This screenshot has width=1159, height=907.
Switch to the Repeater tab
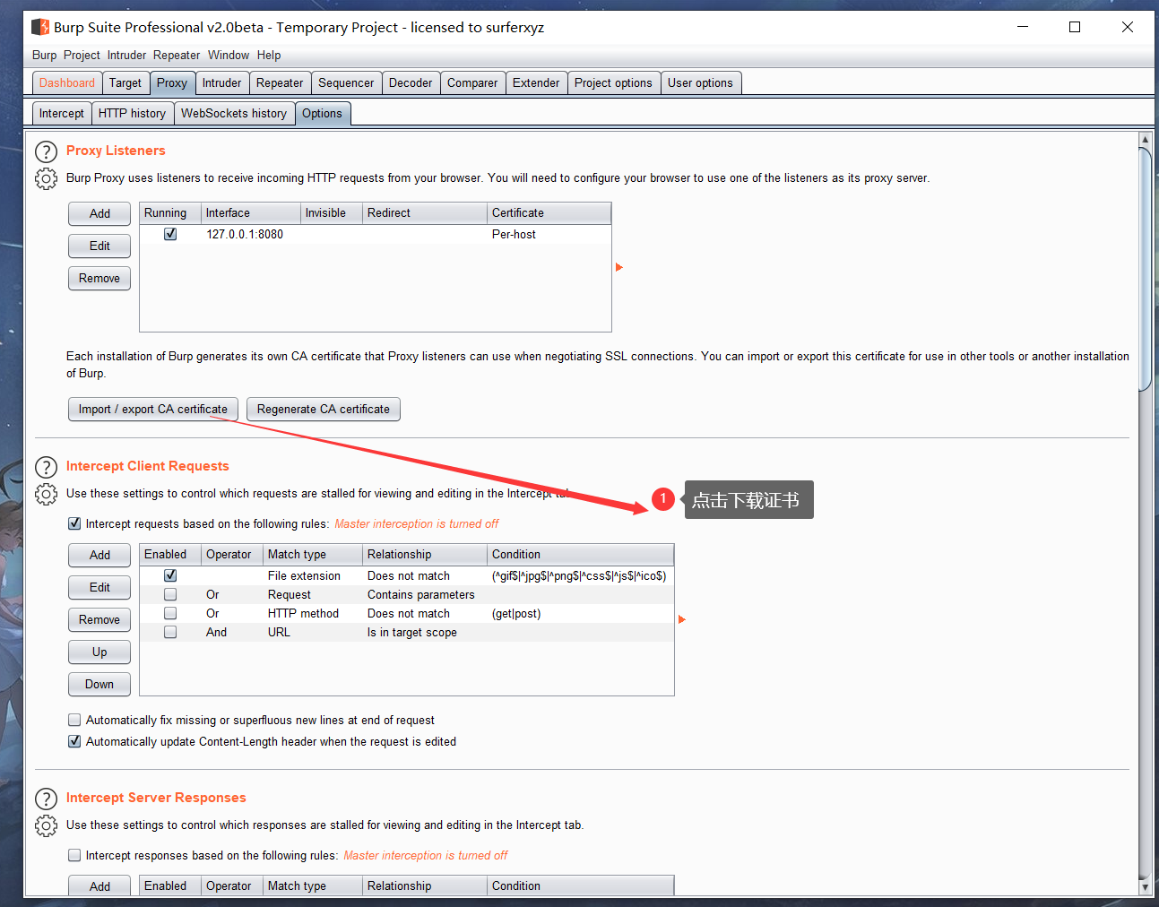point(280,82)
